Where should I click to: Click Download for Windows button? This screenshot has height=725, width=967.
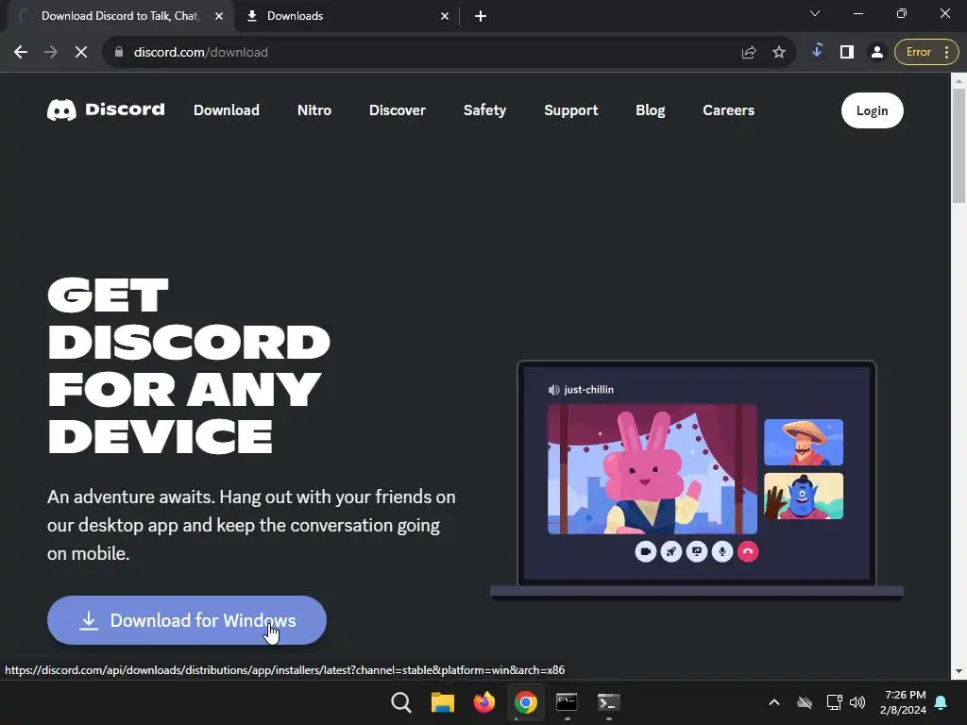click(x=187, y=620)
